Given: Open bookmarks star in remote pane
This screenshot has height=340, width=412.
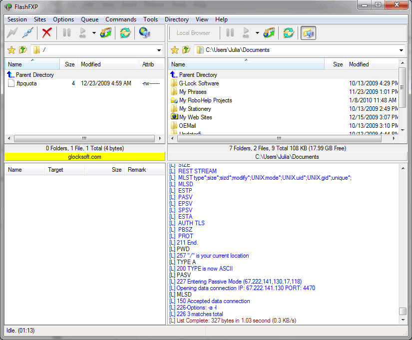Looking at the screenshot, I should [x=11, y=50].
